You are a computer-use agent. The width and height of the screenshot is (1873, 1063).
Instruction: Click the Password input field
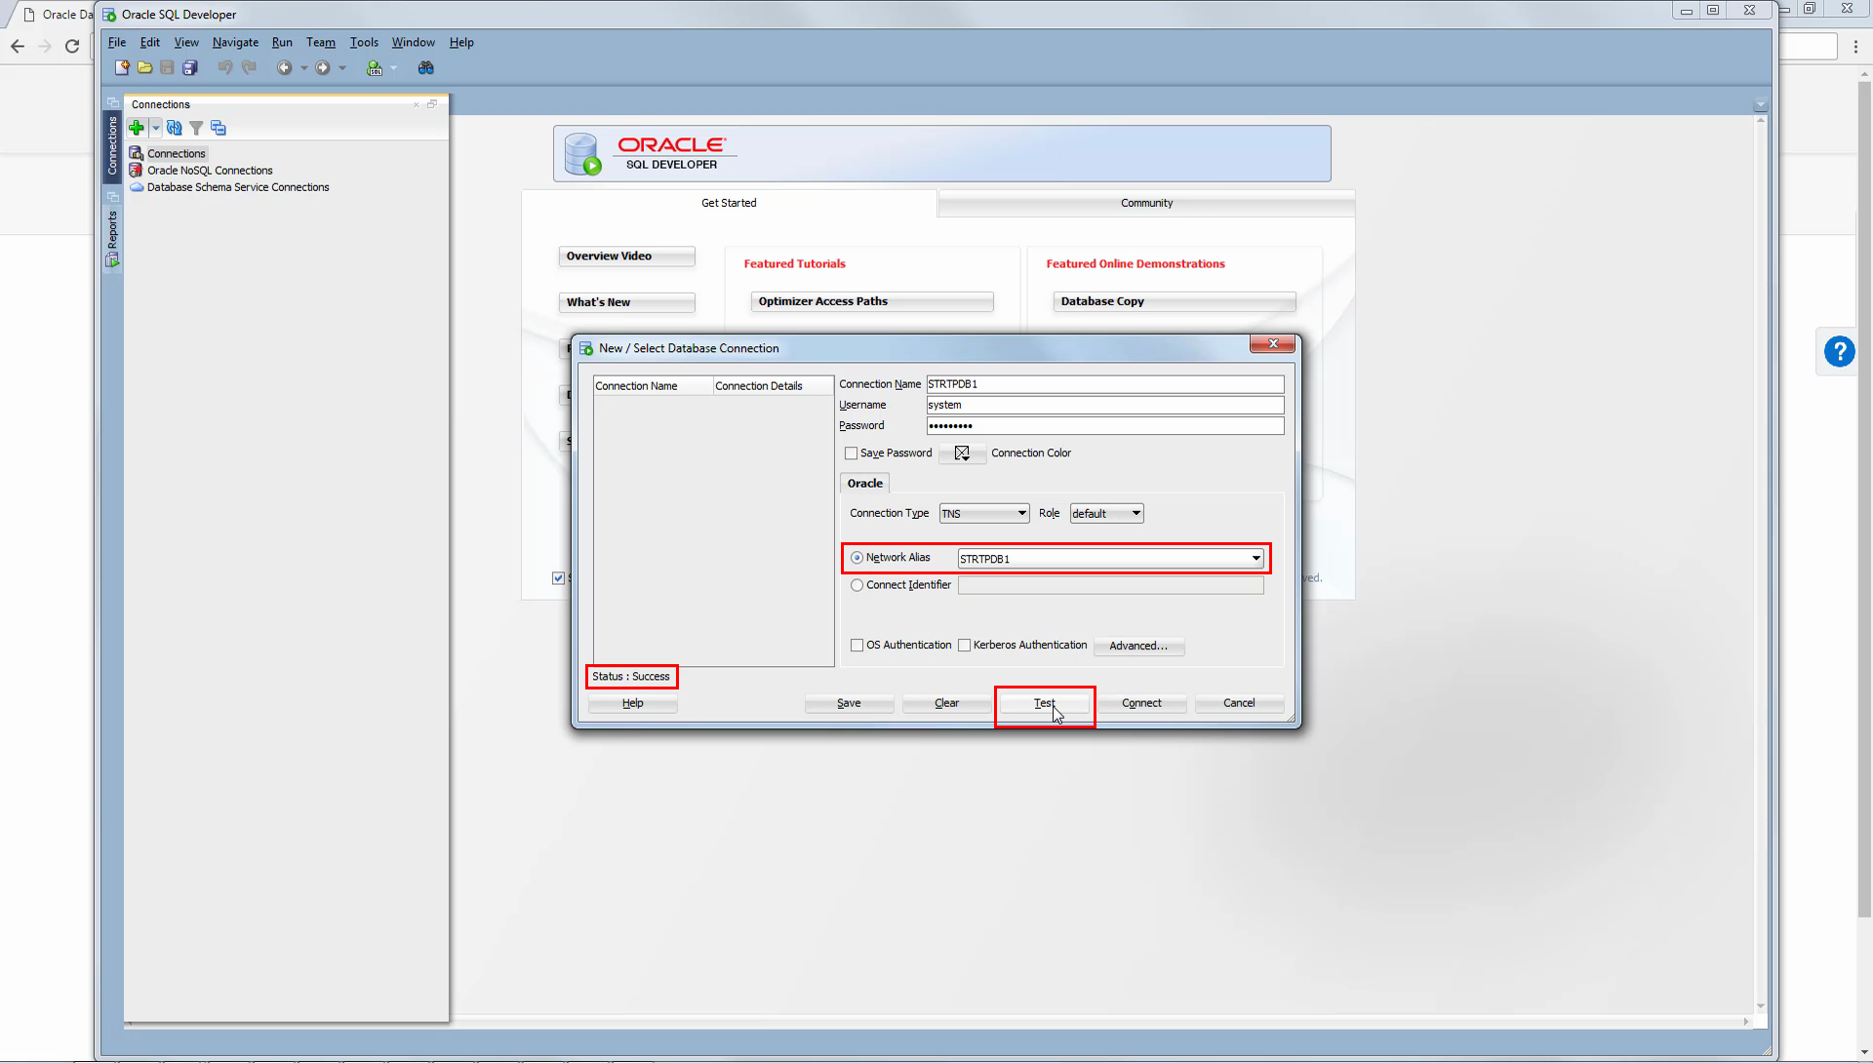click(x=1104, y=426)
